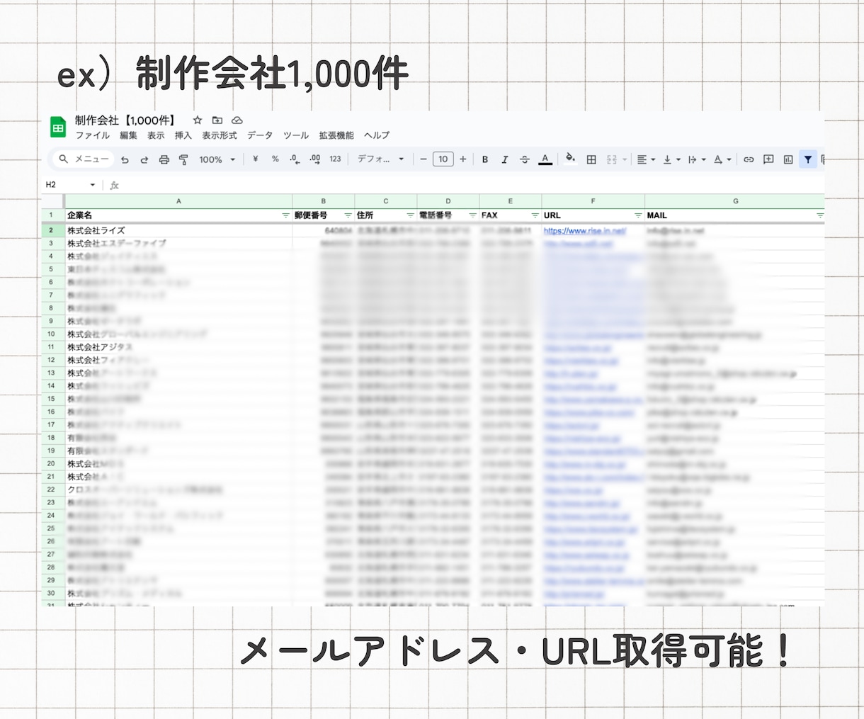Open the Google Sheets home icon
Viewport: 864px width, 719px height.
point(58,128)
